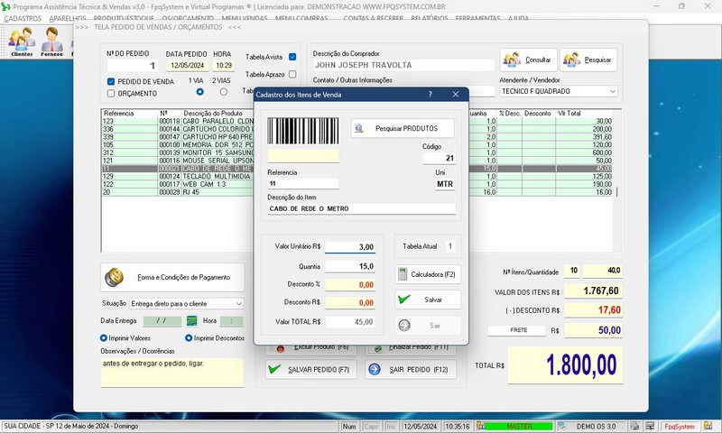Click the green application logo in the title bar

(x=5, y=7)
